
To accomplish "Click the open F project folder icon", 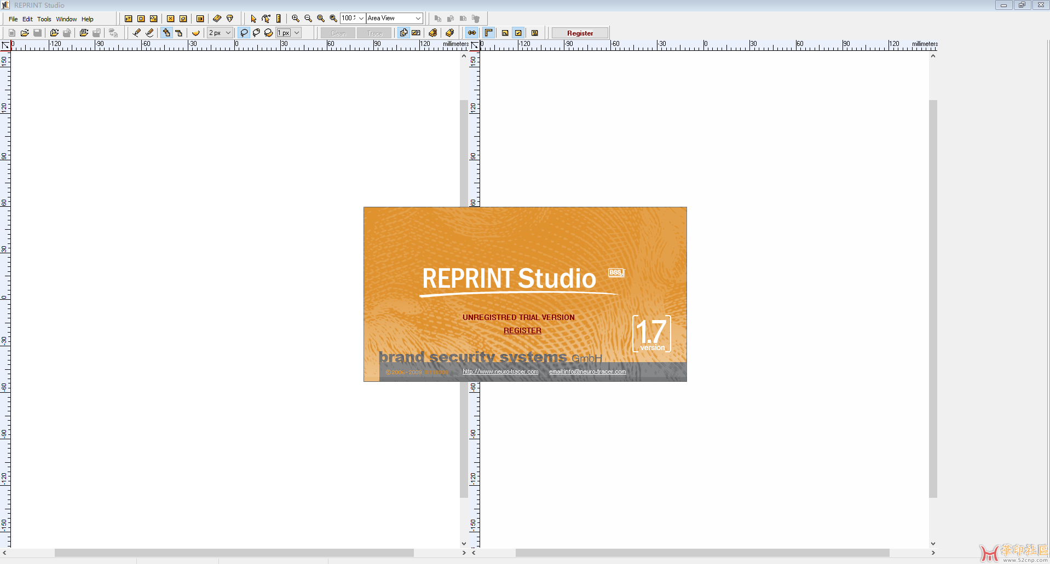I will tap(84, 33).
